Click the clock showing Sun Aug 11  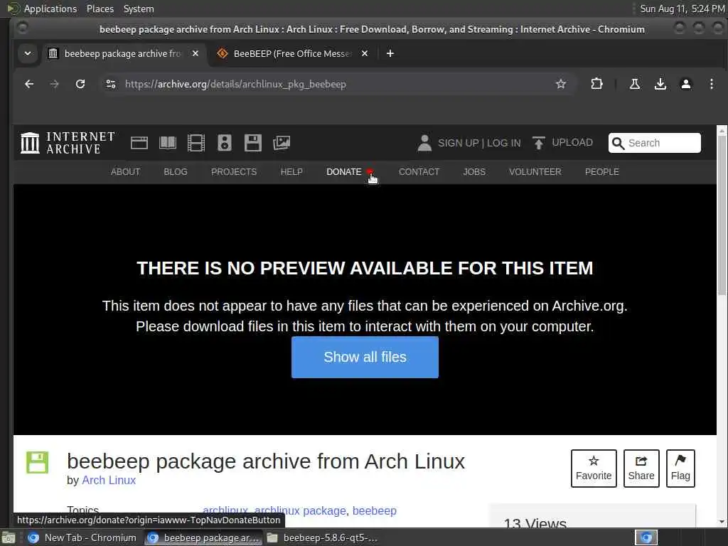click(682, 9)
